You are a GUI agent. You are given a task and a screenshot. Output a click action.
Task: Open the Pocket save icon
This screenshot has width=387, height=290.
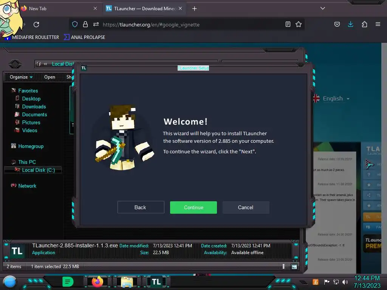pyautogui.click(x=337, y=24)
